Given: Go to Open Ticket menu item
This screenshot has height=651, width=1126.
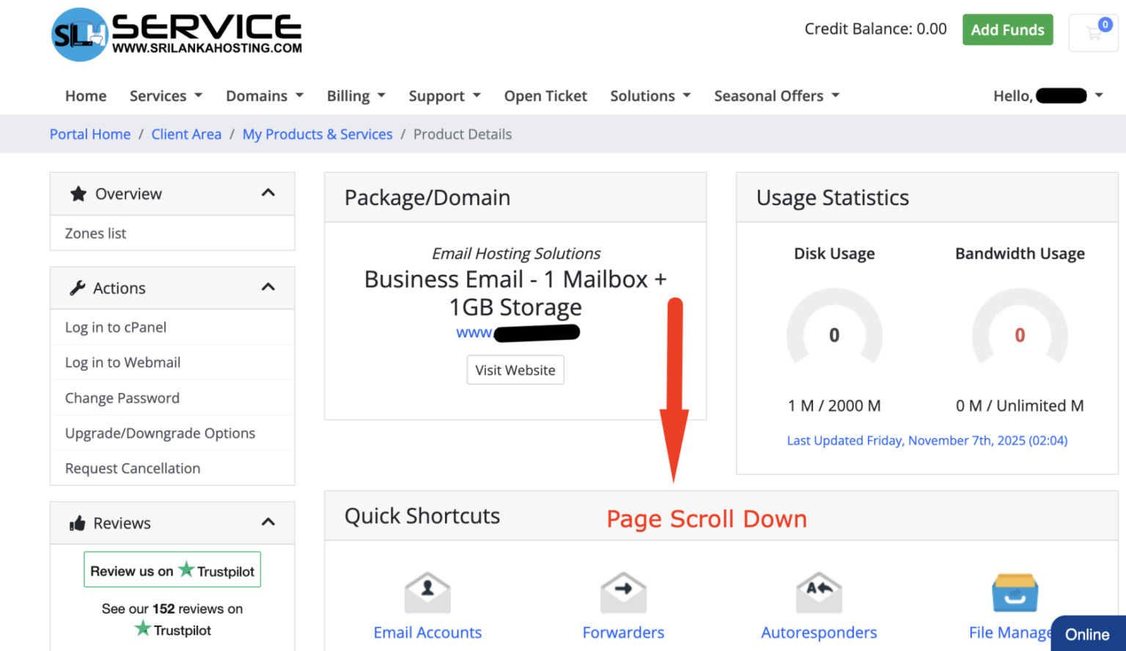Looking at the screenshot, I should pyautogui.click(x=545, y=96).
